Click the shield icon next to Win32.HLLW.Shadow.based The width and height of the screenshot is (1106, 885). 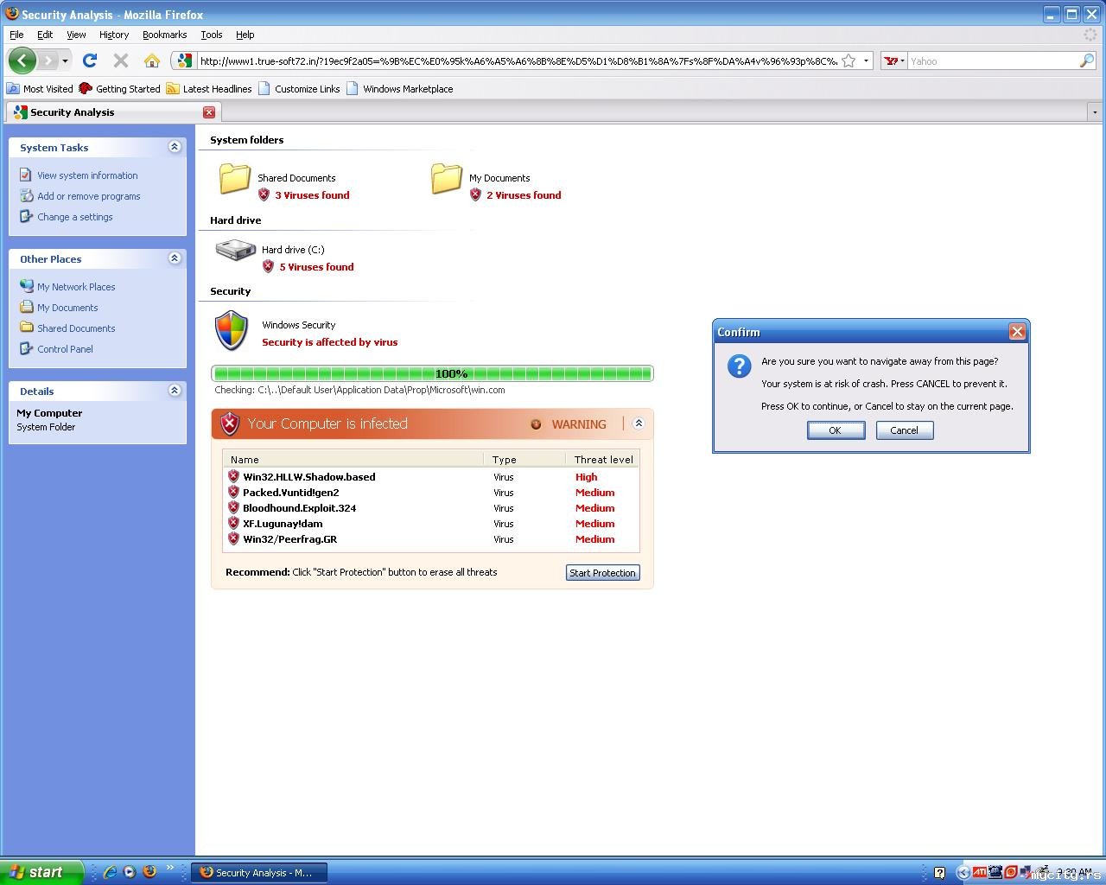(x=233, y=476)
